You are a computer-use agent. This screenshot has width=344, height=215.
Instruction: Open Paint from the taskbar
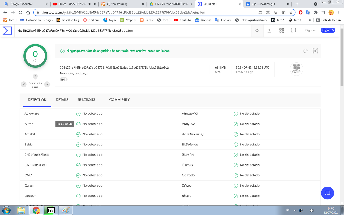click(x=65, y=210)
